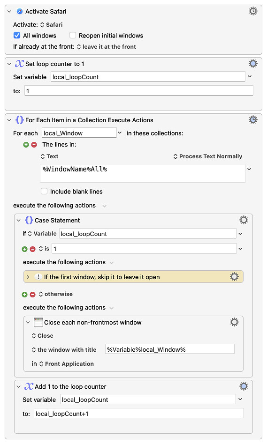Screen dimensions: 267x444
Task: Open the 'otherwise' condition popup
Action: pos(56,294)
